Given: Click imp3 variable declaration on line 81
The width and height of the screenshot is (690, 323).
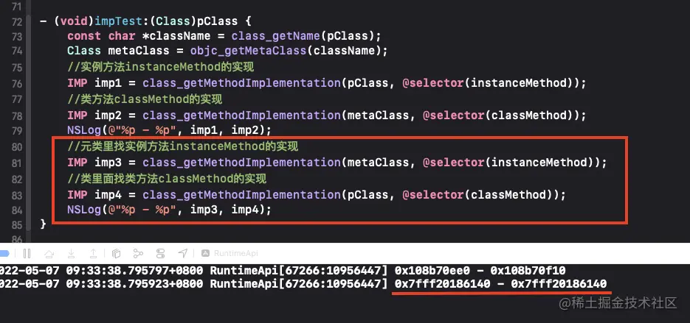Looking at the screenshot, I should (108, 163).
